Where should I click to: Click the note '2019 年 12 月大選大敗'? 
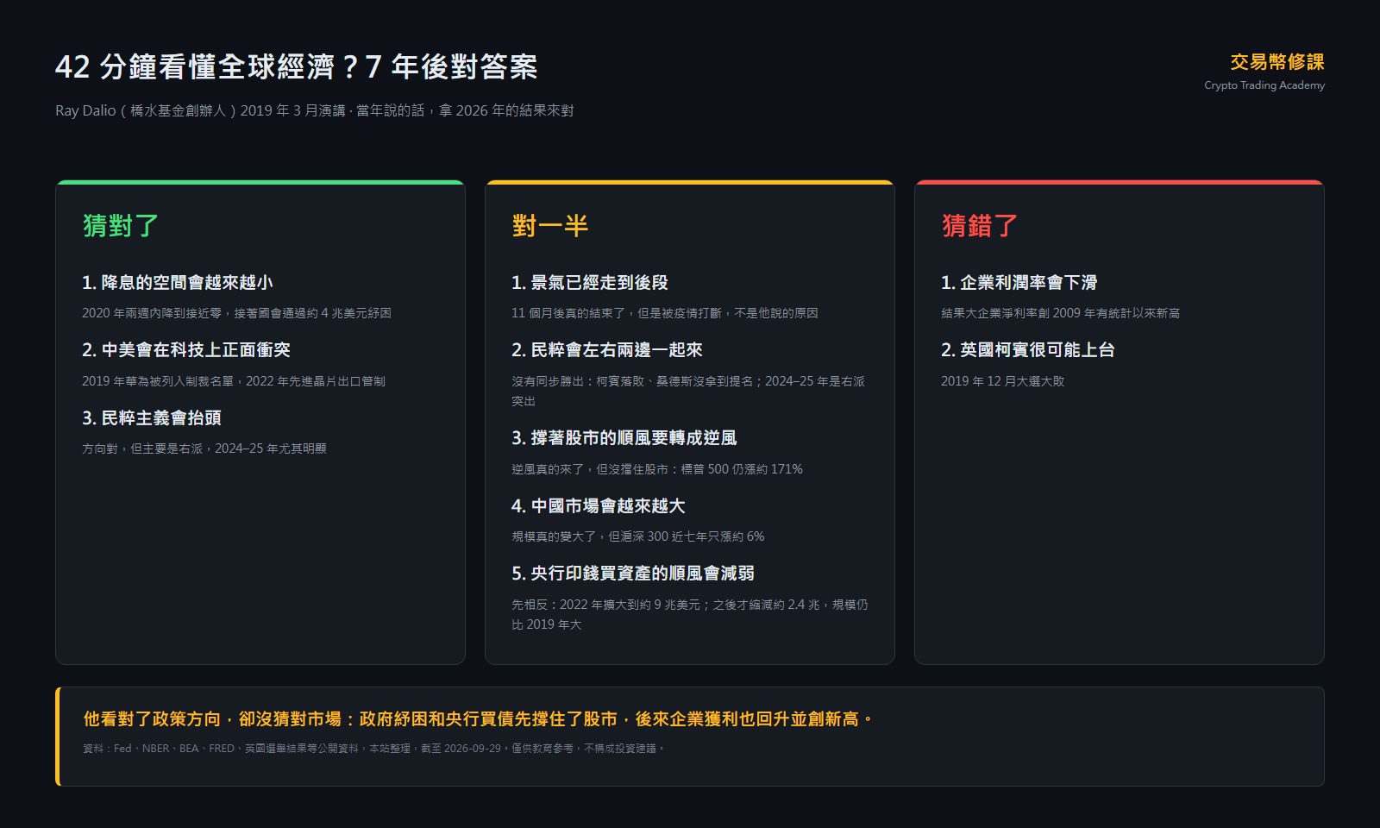1003,381
